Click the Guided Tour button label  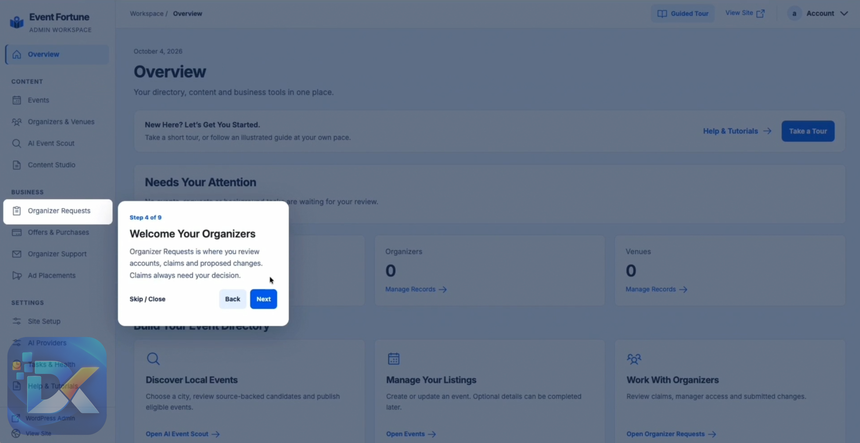(689, 13)
